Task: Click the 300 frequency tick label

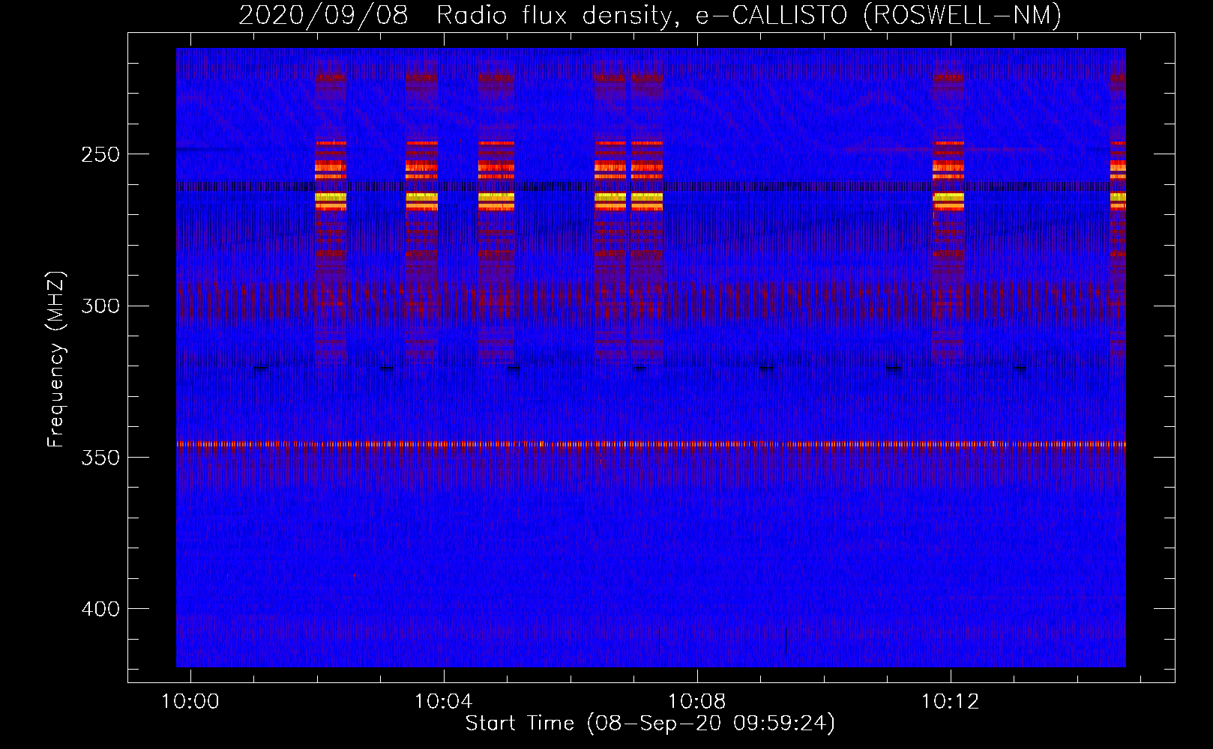Action: (x=100, y=306)
